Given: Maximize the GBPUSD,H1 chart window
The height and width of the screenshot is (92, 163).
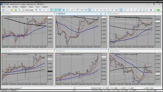Looking at the screenshot, I should (x=101, y=14).
